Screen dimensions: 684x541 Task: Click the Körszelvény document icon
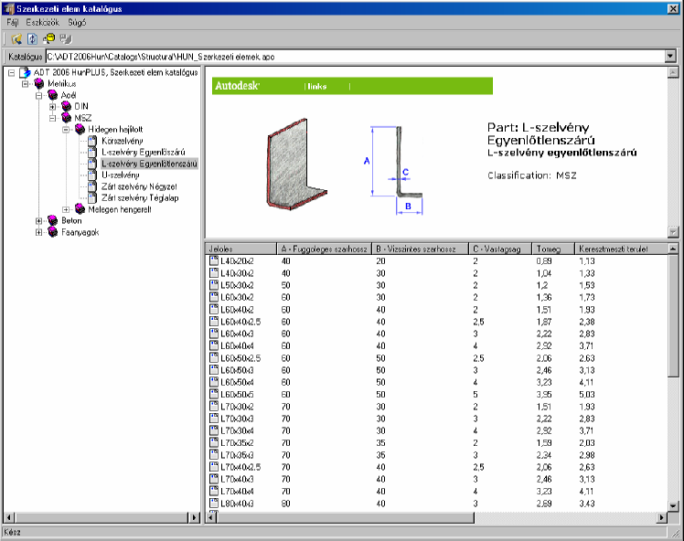(x=92, y=141)
